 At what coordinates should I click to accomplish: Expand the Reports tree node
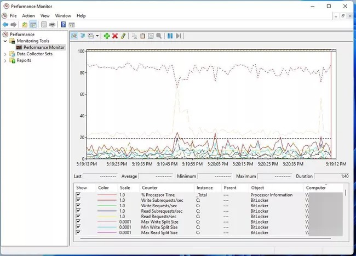pos(5,61)
